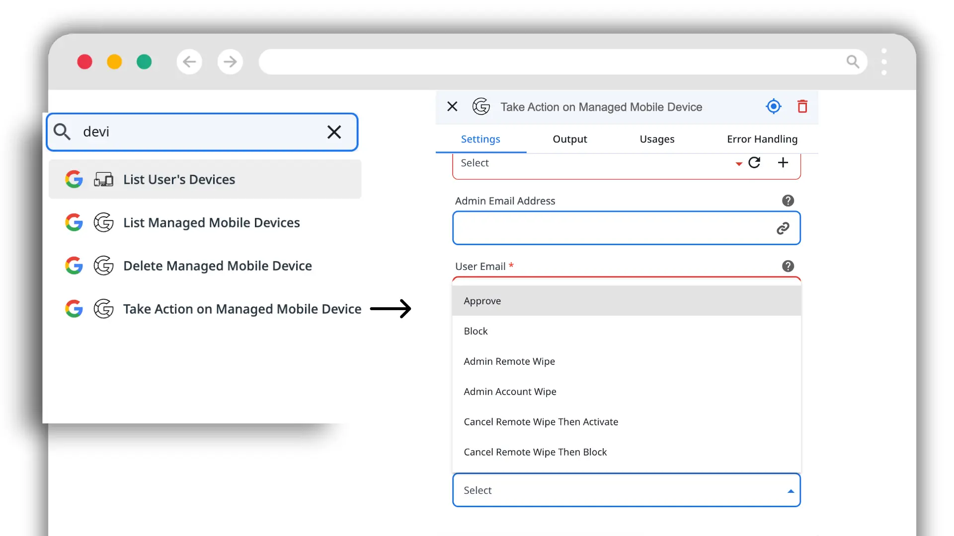Image resolution: width=954 pixels, height=536 pixels.
Task: Click the outlined G icon in panel header
Action: [x=481, y=106]
